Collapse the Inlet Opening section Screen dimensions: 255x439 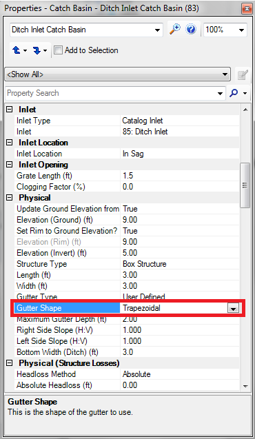click(x=10, y=165)
